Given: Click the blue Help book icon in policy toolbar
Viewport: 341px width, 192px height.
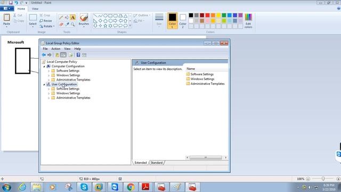Looking at the screenshot, I should (x=78, y=55).
